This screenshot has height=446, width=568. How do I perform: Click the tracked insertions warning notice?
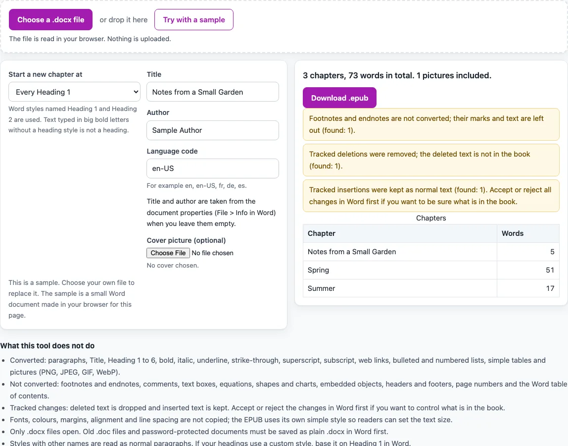coord(431,196)
